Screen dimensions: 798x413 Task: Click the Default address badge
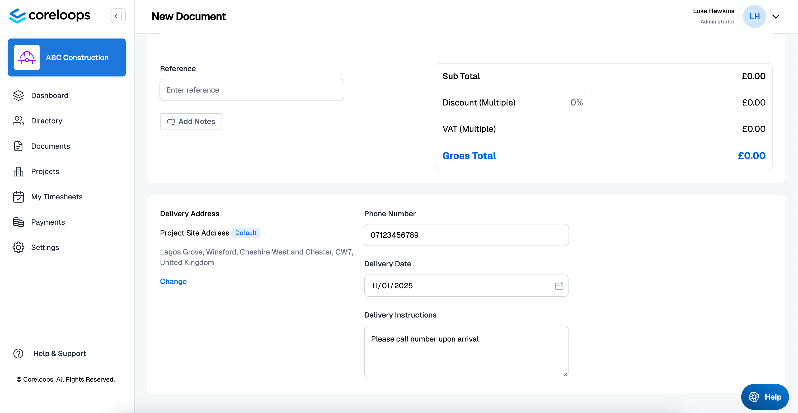coord(246,233)
